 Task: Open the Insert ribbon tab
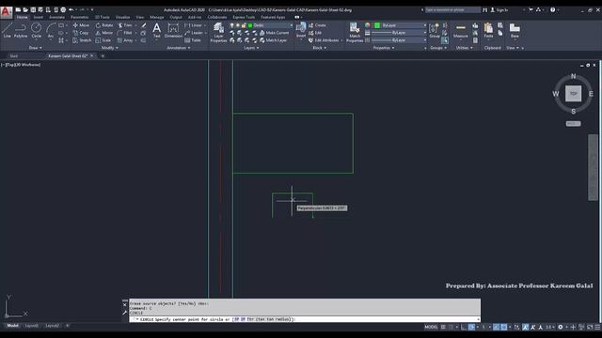pyautogui.click(x=38, y=17)
